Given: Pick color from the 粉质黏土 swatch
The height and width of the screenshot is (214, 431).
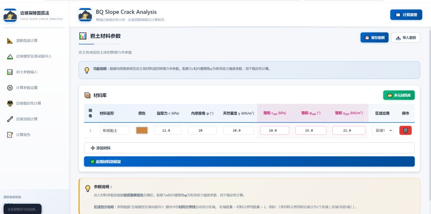Looking at the screenshot, I should (x=142, y=130).
